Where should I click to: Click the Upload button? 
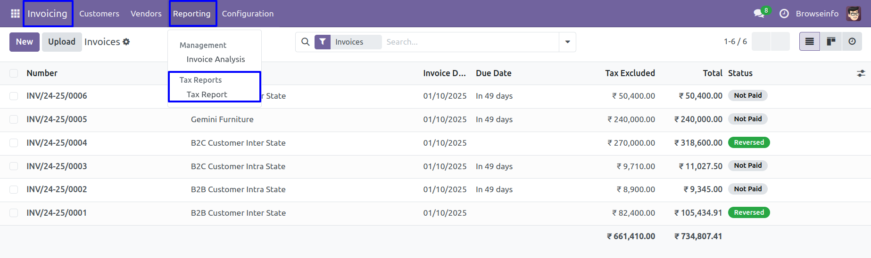62,42
